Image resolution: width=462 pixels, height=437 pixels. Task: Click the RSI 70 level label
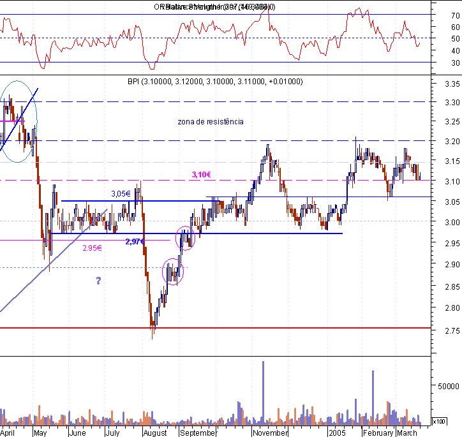pos(456,15)
